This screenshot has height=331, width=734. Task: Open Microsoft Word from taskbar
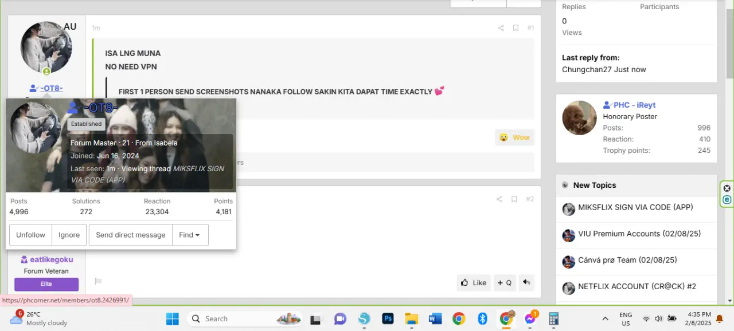tap(435, 318)
